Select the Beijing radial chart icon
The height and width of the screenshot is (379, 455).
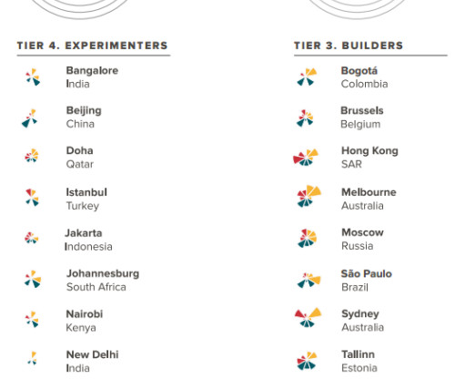click(x=29, y=118)
